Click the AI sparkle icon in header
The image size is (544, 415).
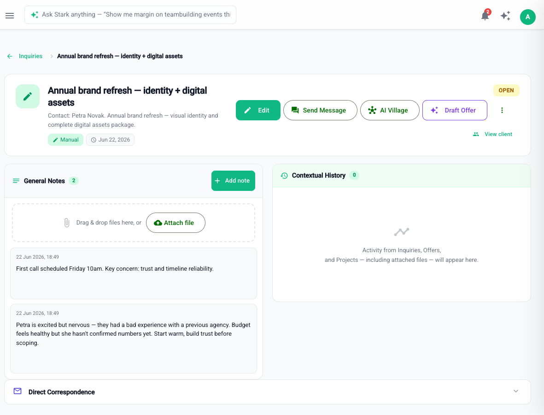click(505, 16)
